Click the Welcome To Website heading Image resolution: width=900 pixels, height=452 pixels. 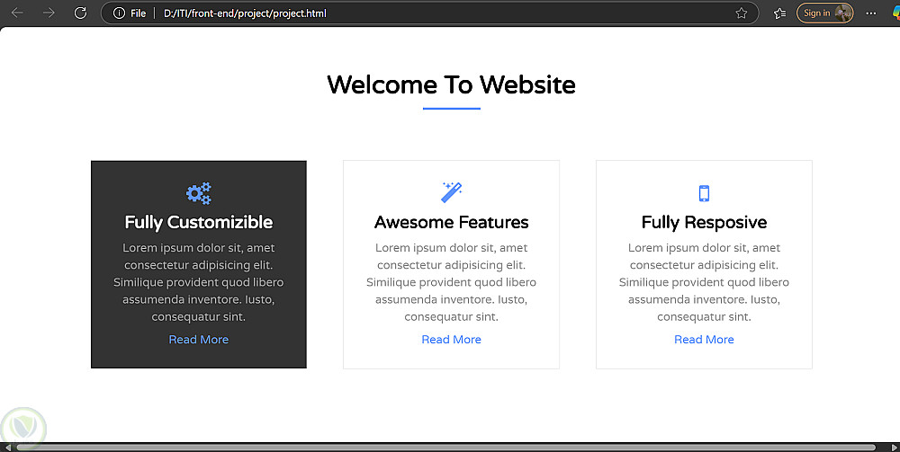tap(451, 84)
